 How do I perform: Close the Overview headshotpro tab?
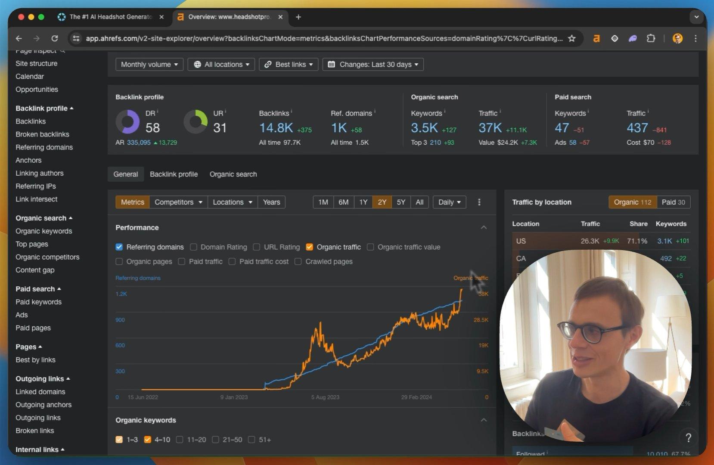pyautogui.click(x=280, y=17)
